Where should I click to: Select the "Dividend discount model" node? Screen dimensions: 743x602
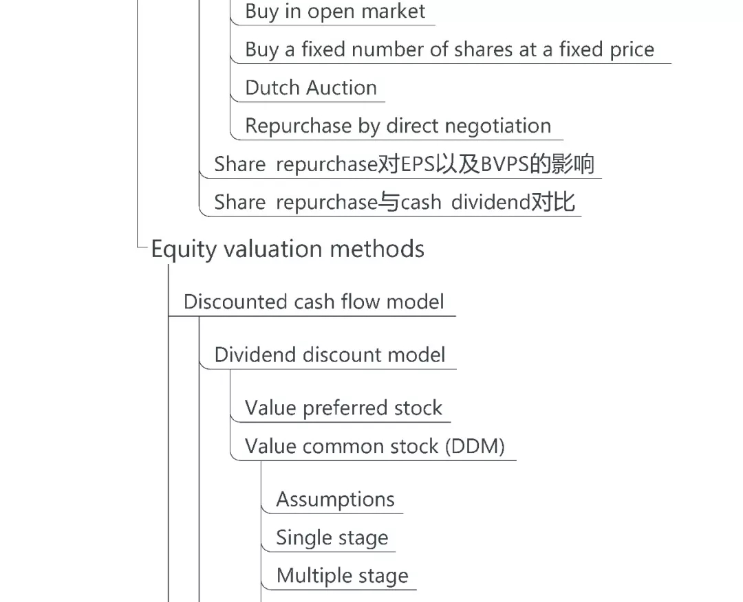[x=330, y=355]
